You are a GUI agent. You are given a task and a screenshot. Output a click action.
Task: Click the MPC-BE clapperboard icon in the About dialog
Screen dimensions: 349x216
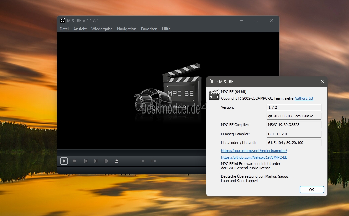pos(214,95)
